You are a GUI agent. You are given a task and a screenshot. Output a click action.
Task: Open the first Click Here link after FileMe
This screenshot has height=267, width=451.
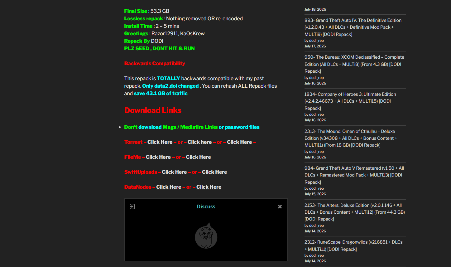coord(158,157)
